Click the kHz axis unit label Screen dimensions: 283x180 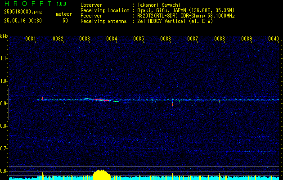[x=4, y=36]
